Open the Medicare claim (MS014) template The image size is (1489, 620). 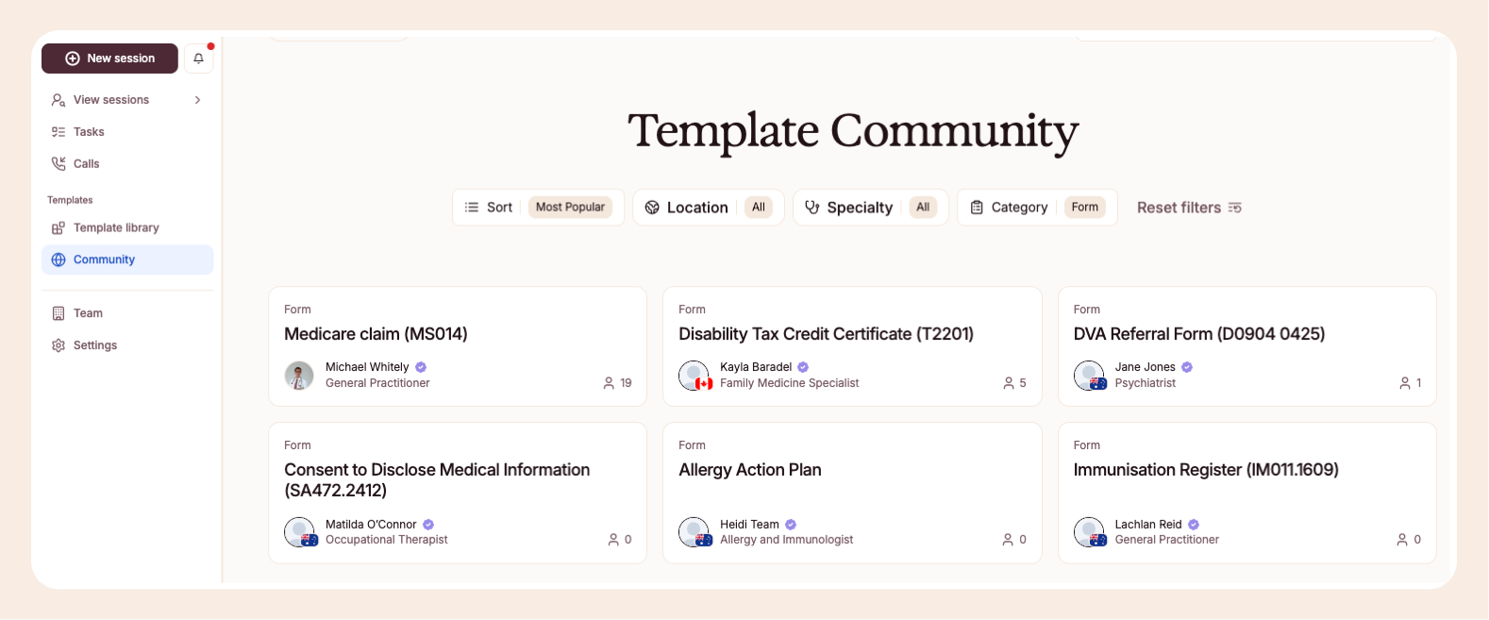pos(458,346)
